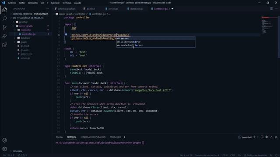Open controller.go in the file tree

(29, 34)
